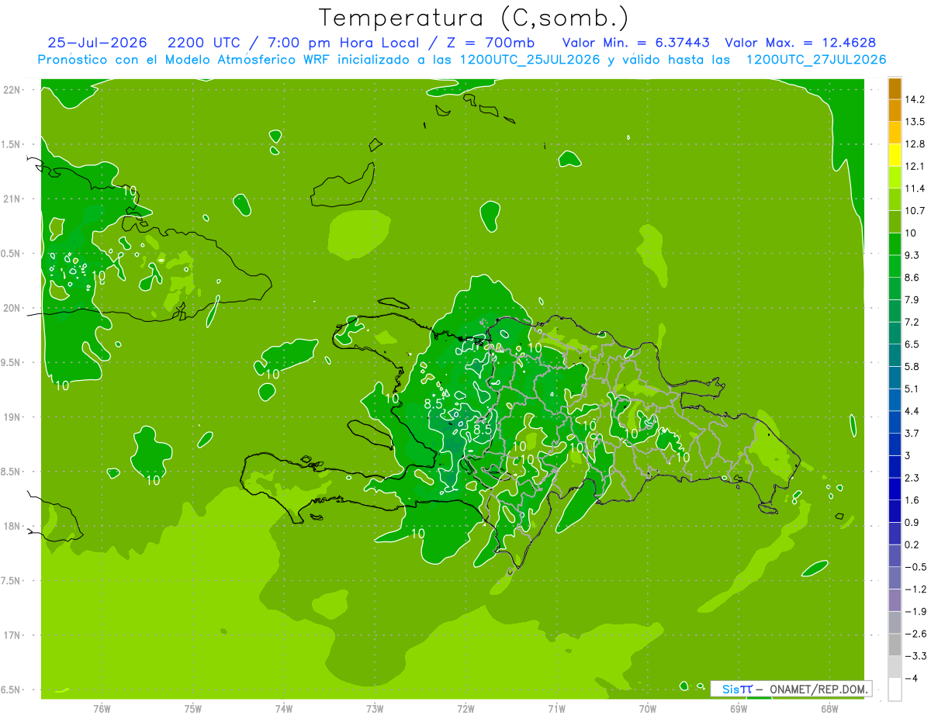
Task: Click the "72W" longitude tick label
Action: [465, 709]
